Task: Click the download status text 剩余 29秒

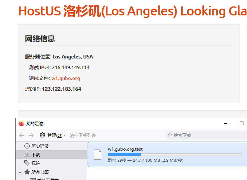Action: [145, 160]
